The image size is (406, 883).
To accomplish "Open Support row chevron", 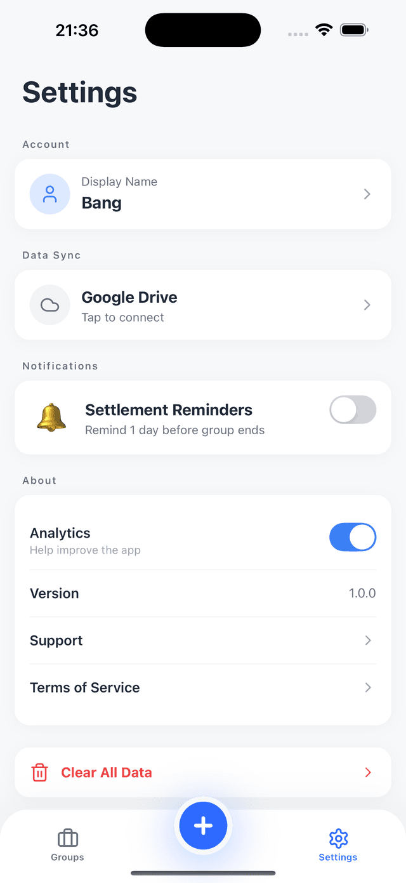I will [368, 641].
